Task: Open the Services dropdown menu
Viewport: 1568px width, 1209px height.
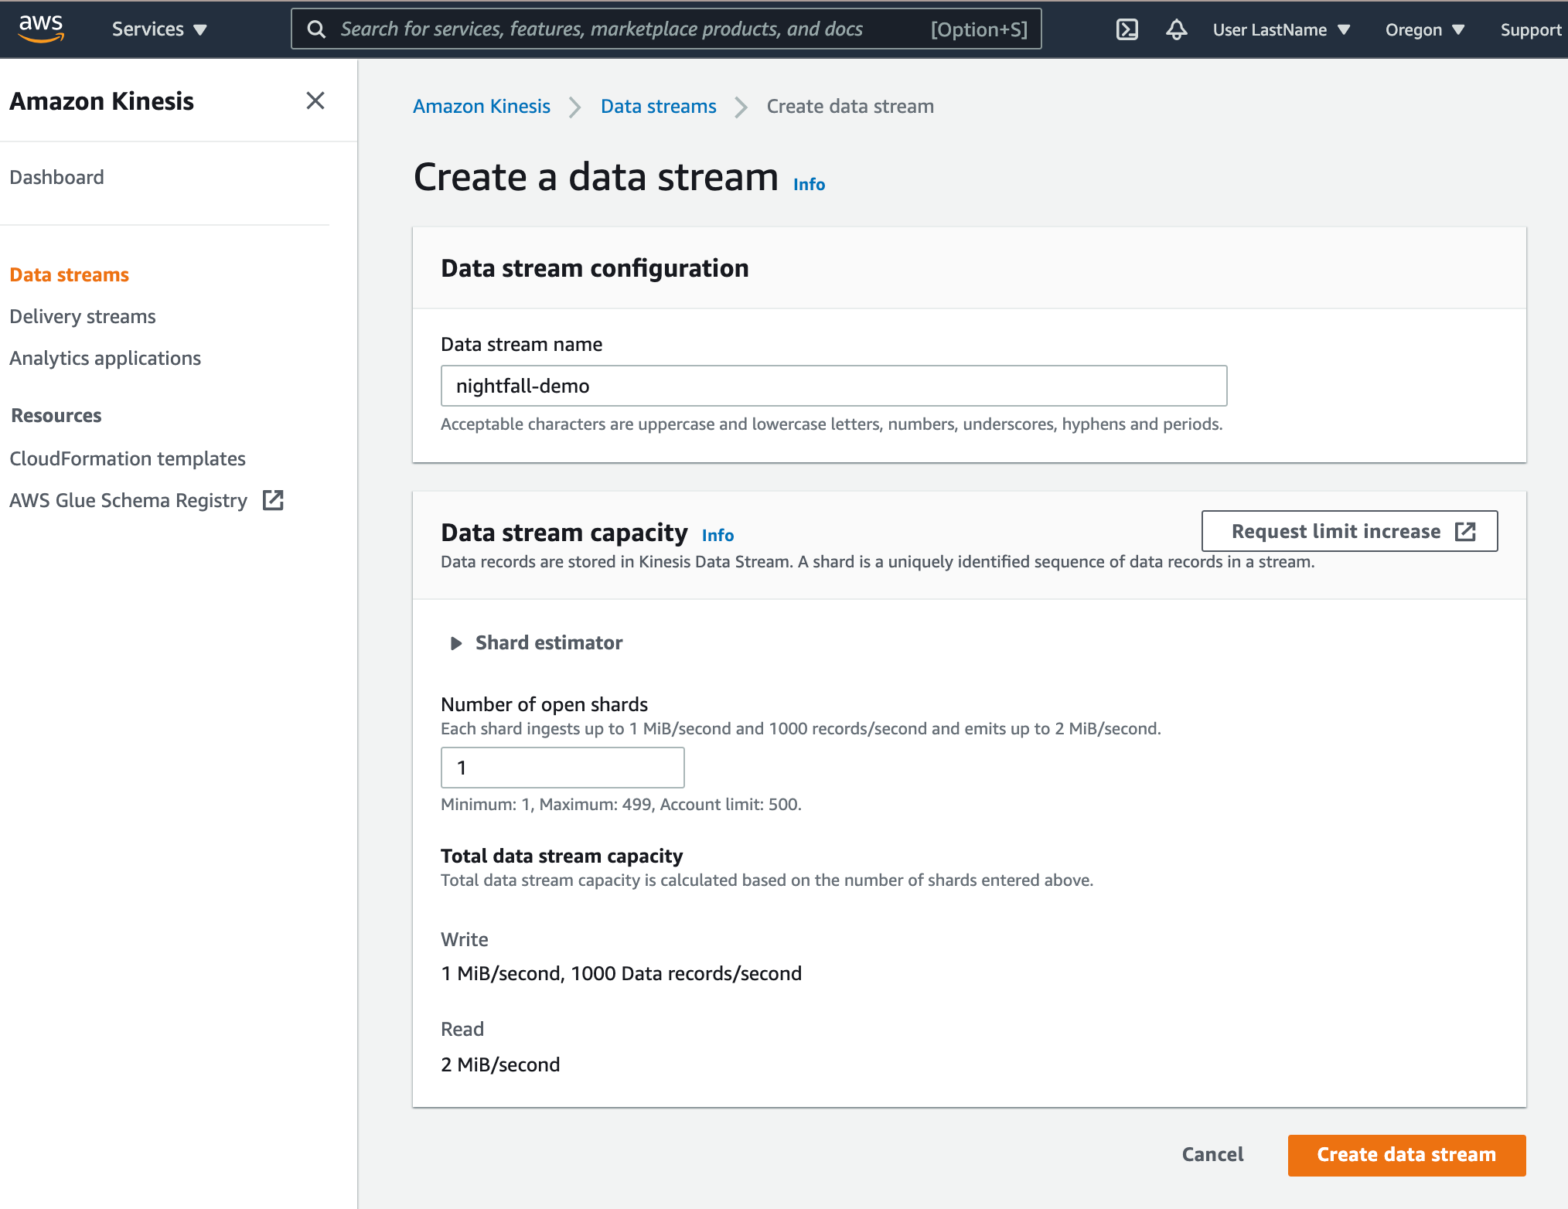Action: [159, 29]
